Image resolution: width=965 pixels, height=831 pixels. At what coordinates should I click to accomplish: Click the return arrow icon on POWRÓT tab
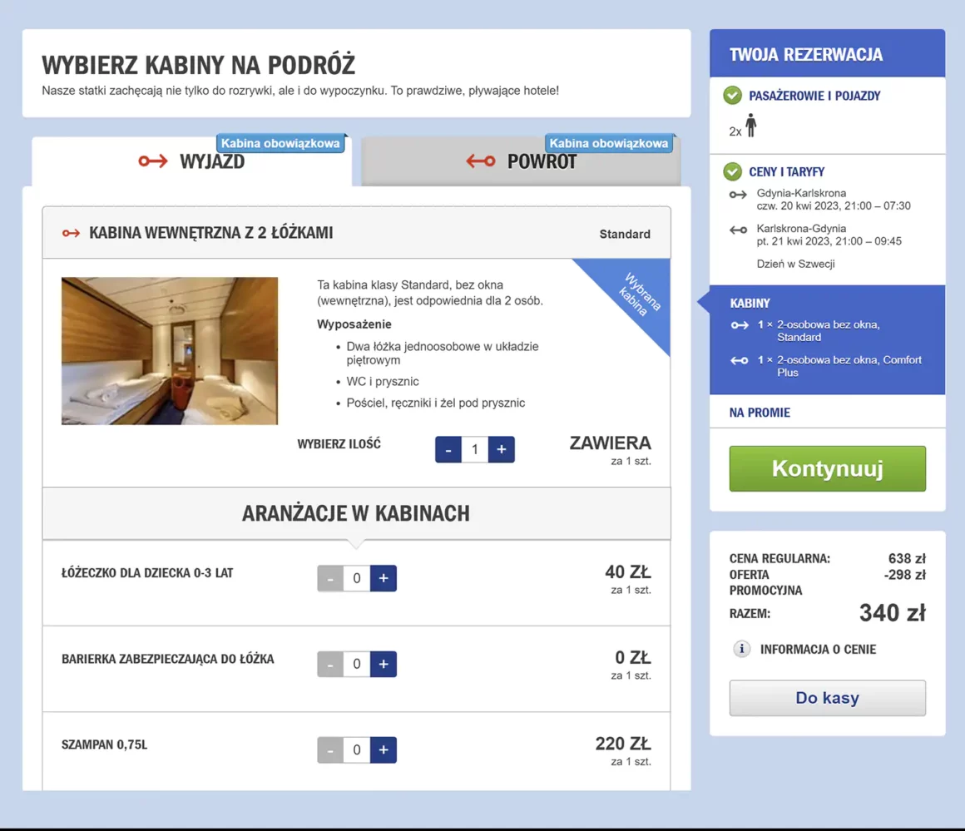pos(480,161)
